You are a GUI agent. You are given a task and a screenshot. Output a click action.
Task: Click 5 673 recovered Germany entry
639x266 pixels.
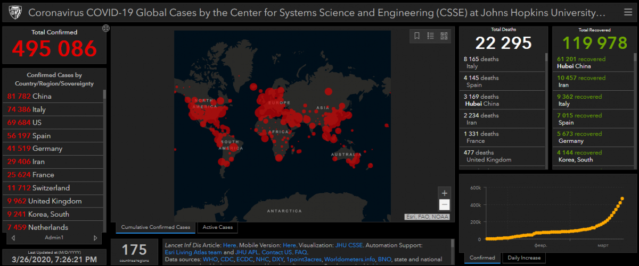click(593, 137)
